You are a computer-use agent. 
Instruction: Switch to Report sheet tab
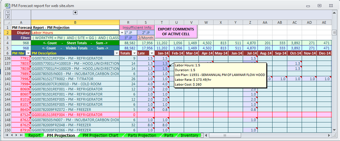[x=34, y=135]
